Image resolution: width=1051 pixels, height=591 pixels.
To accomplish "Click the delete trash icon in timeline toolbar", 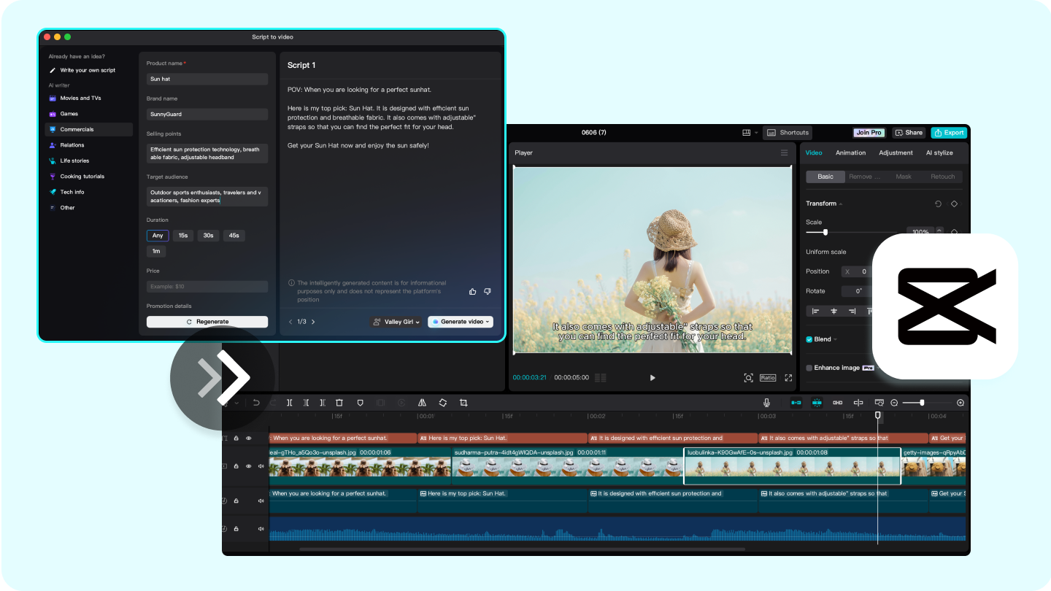I will pos(339,403).
